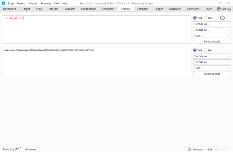The image size is (233, 152).
Task: Click the Burp Suite logo icon
Action: pyautogui.click(x=3, y=3)
